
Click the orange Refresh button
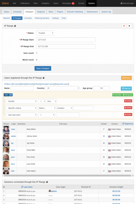(x=126, y=78)
